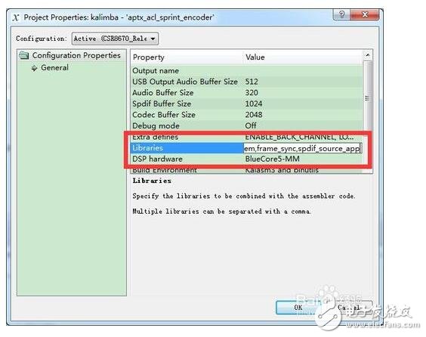
Task: Open the Configuration dropdown
Action: point(115,39)
